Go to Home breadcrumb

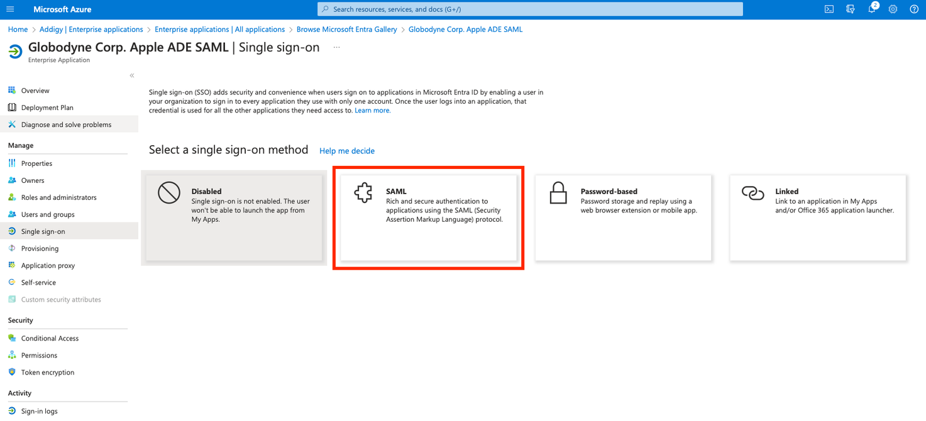[x=18, y=30]
